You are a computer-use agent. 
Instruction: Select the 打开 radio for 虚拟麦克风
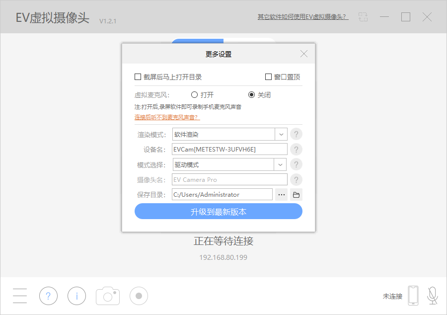[194, 95]
